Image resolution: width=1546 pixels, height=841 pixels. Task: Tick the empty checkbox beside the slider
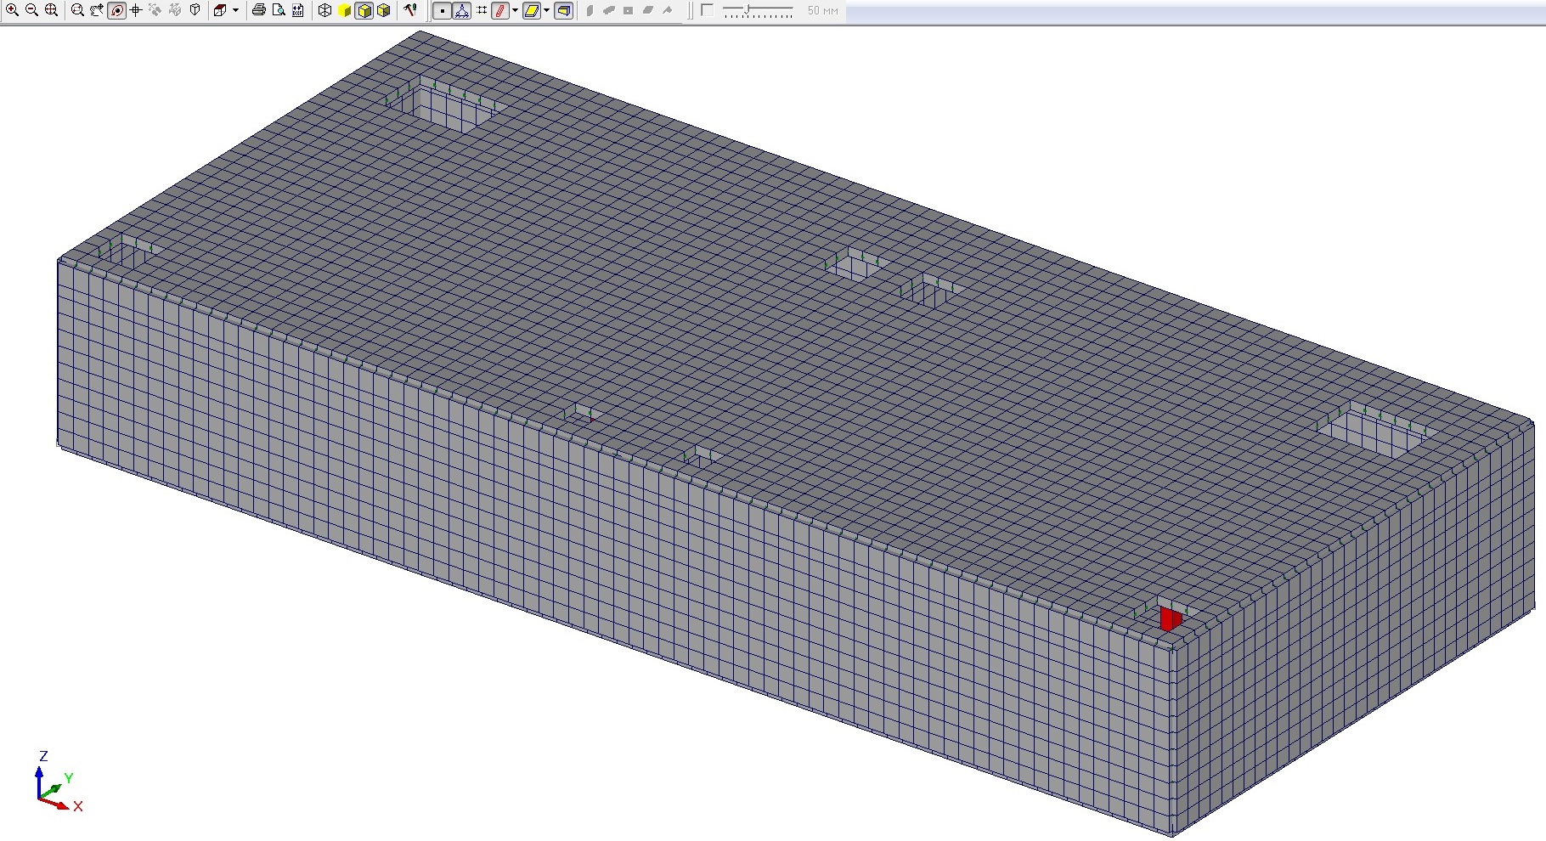click(x=707, y=10)
